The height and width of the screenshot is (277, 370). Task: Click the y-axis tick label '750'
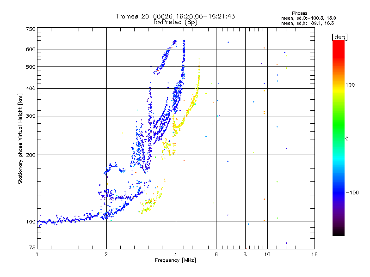click(31, 29)
